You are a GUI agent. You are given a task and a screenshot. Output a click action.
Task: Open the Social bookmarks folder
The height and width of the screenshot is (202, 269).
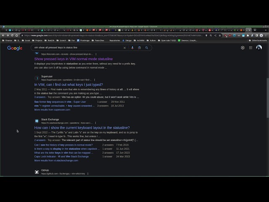(26, 40)
